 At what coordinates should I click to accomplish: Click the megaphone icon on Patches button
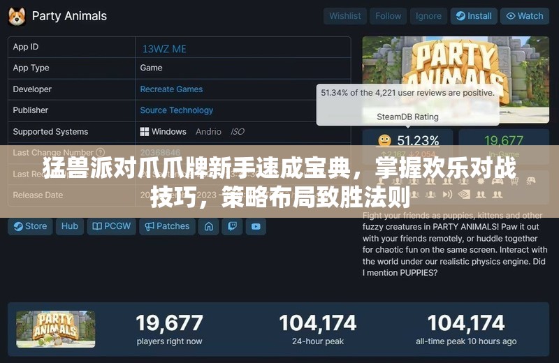point(150,226)
